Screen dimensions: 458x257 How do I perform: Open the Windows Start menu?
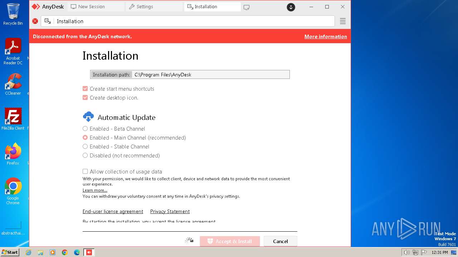pyautogui.click(x=10, y=252)
